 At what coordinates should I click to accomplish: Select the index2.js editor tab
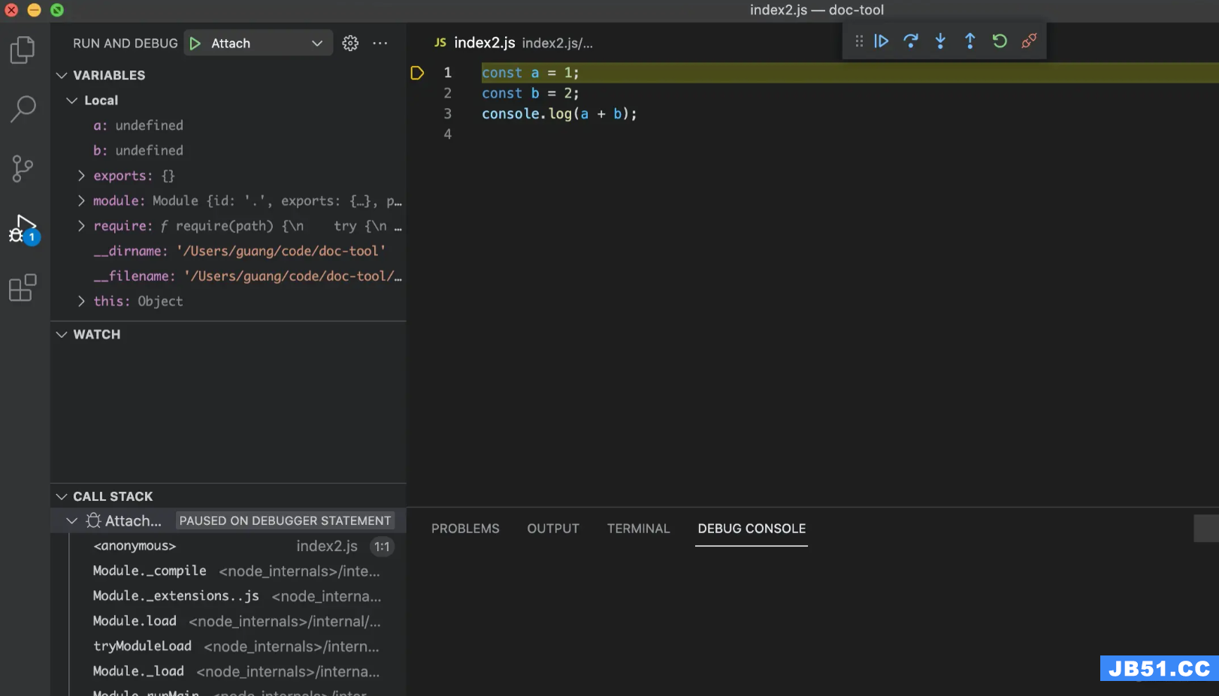[485, 43]
